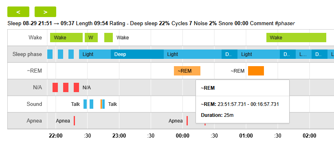Select the Deep sleep phase segment near 23:00
This screenshot has height=155, width=334.
(x=137, y=54)
